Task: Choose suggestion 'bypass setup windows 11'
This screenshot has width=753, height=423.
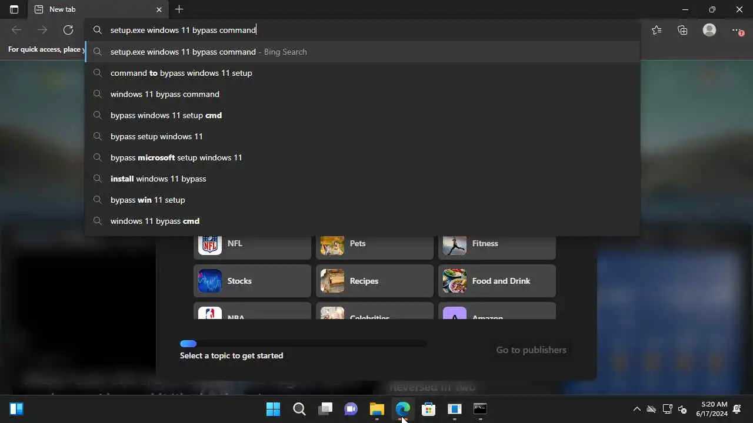Action: [x=362, y=136]
